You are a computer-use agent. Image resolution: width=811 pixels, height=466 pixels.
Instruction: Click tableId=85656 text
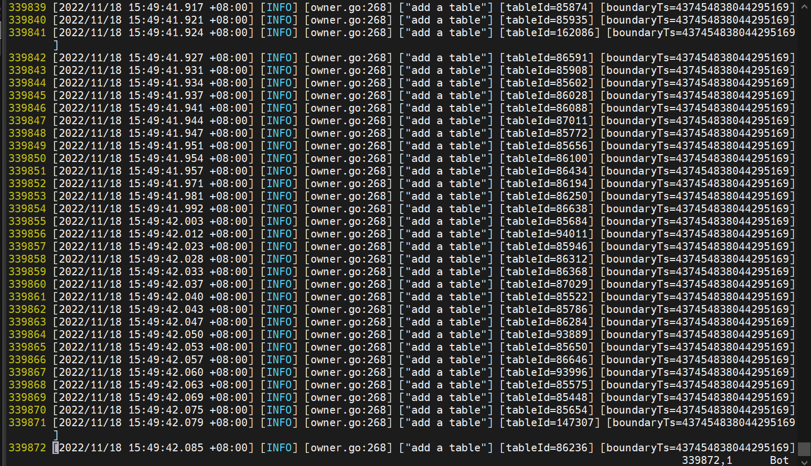(x=547, y=146)
